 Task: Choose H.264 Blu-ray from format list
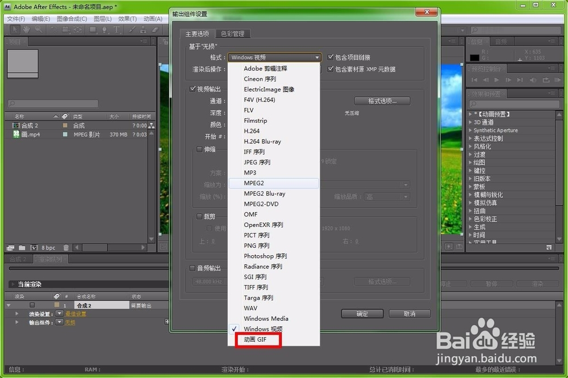point(274,142)
